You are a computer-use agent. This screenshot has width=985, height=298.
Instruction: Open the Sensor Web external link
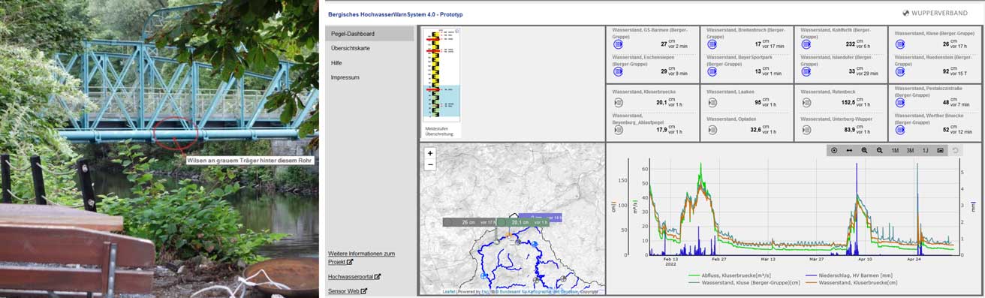[x=348, y=290]
